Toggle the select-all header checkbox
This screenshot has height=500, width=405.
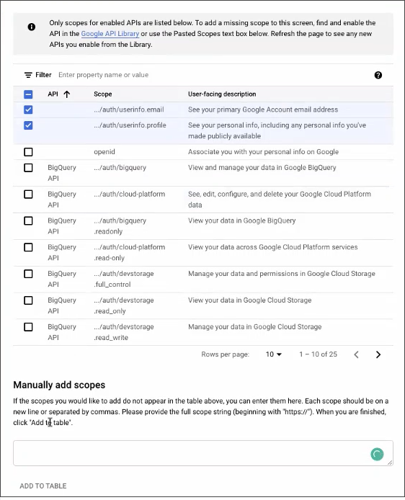28,94
